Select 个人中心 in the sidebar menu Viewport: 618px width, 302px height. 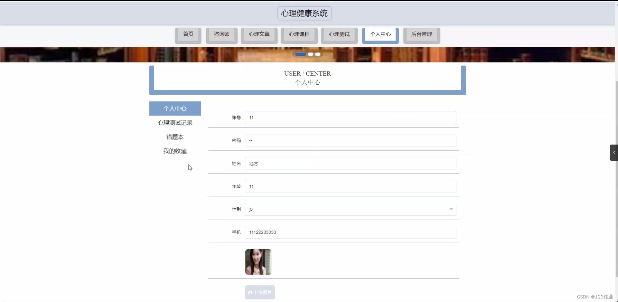point(175,109)
